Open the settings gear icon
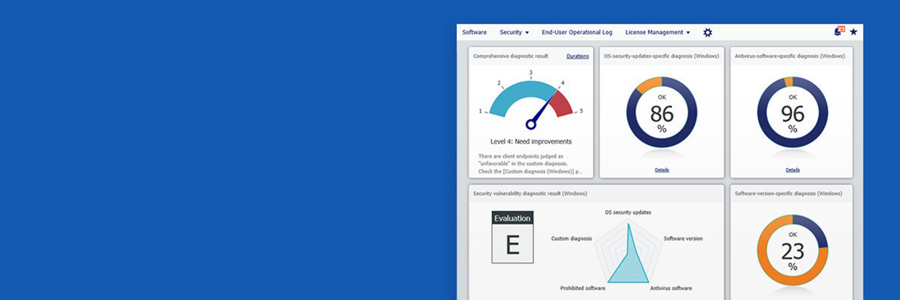 (x=707, y=32)
